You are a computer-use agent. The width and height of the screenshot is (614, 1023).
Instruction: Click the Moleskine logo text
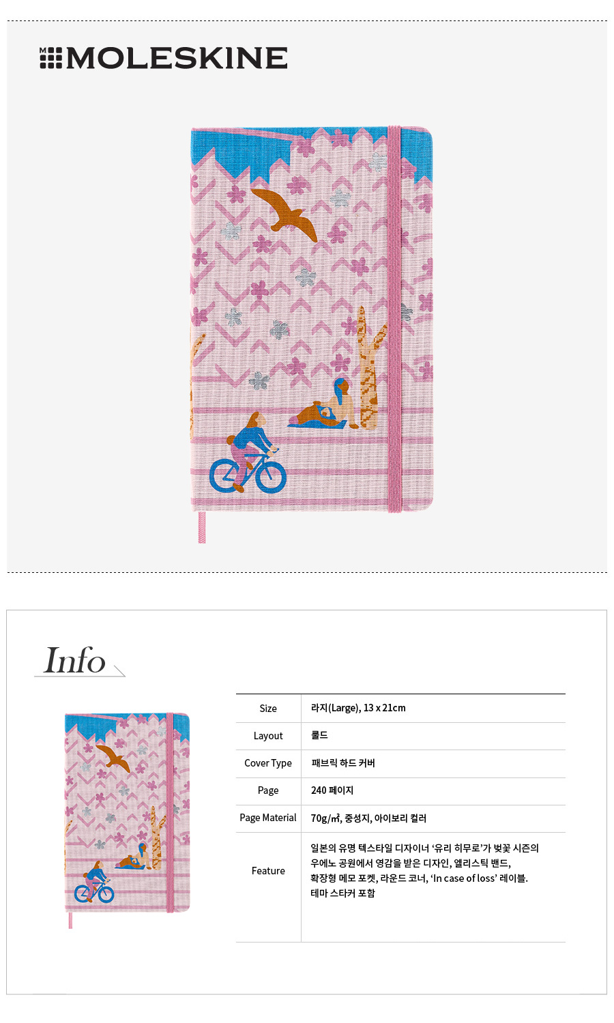(x=177, y=58)
